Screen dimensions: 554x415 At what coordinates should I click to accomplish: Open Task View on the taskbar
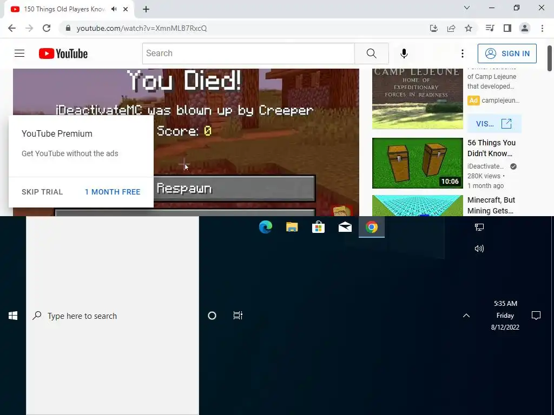tap(238, 316)
